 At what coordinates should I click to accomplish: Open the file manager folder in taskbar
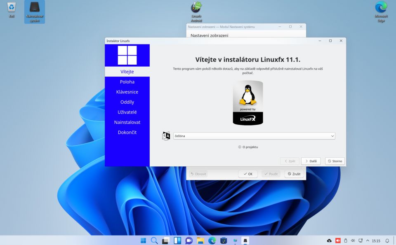tap(200, 240)
